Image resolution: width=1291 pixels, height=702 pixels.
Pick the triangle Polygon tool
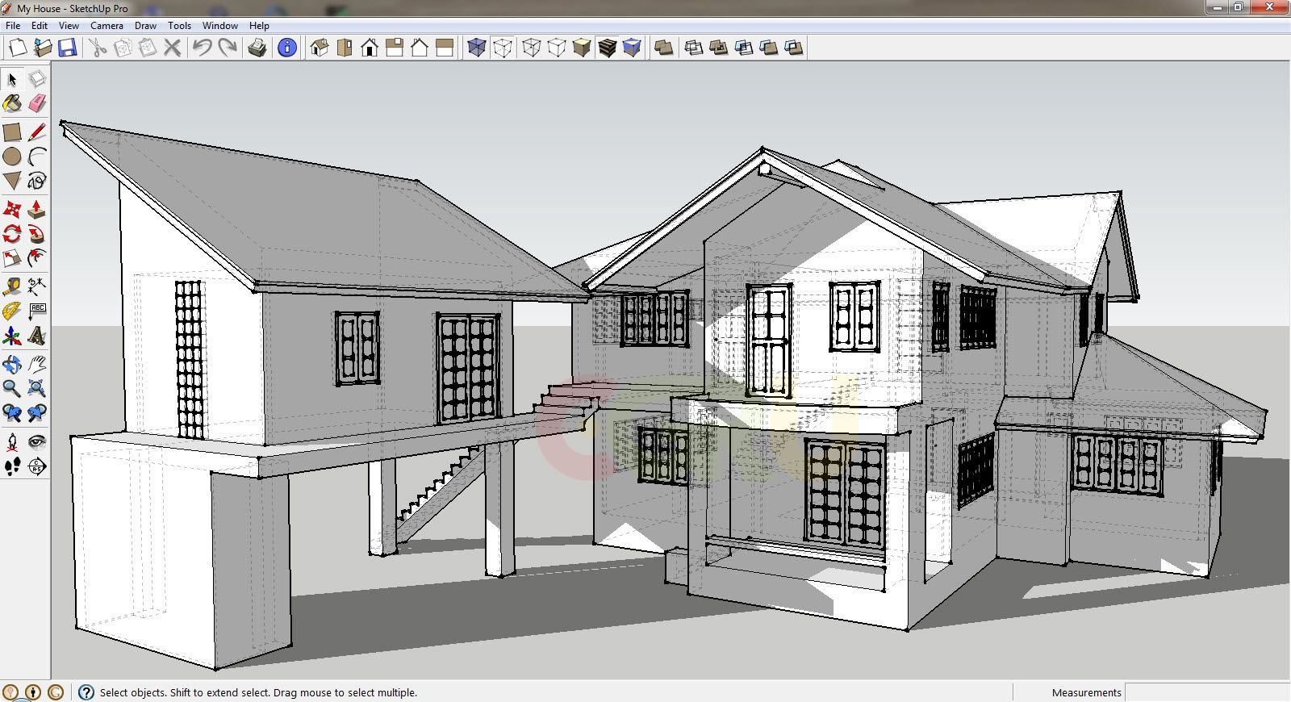(12, 181)
